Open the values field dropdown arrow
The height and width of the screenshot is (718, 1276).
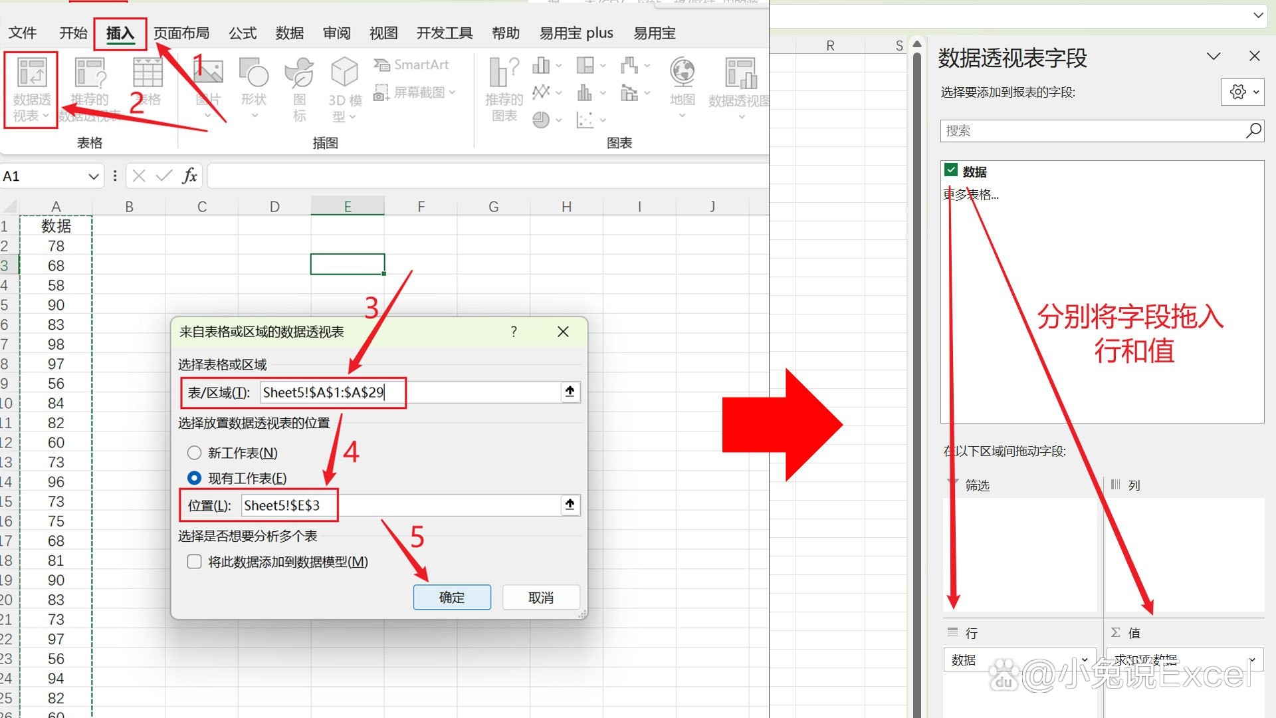pos(1252,659)
